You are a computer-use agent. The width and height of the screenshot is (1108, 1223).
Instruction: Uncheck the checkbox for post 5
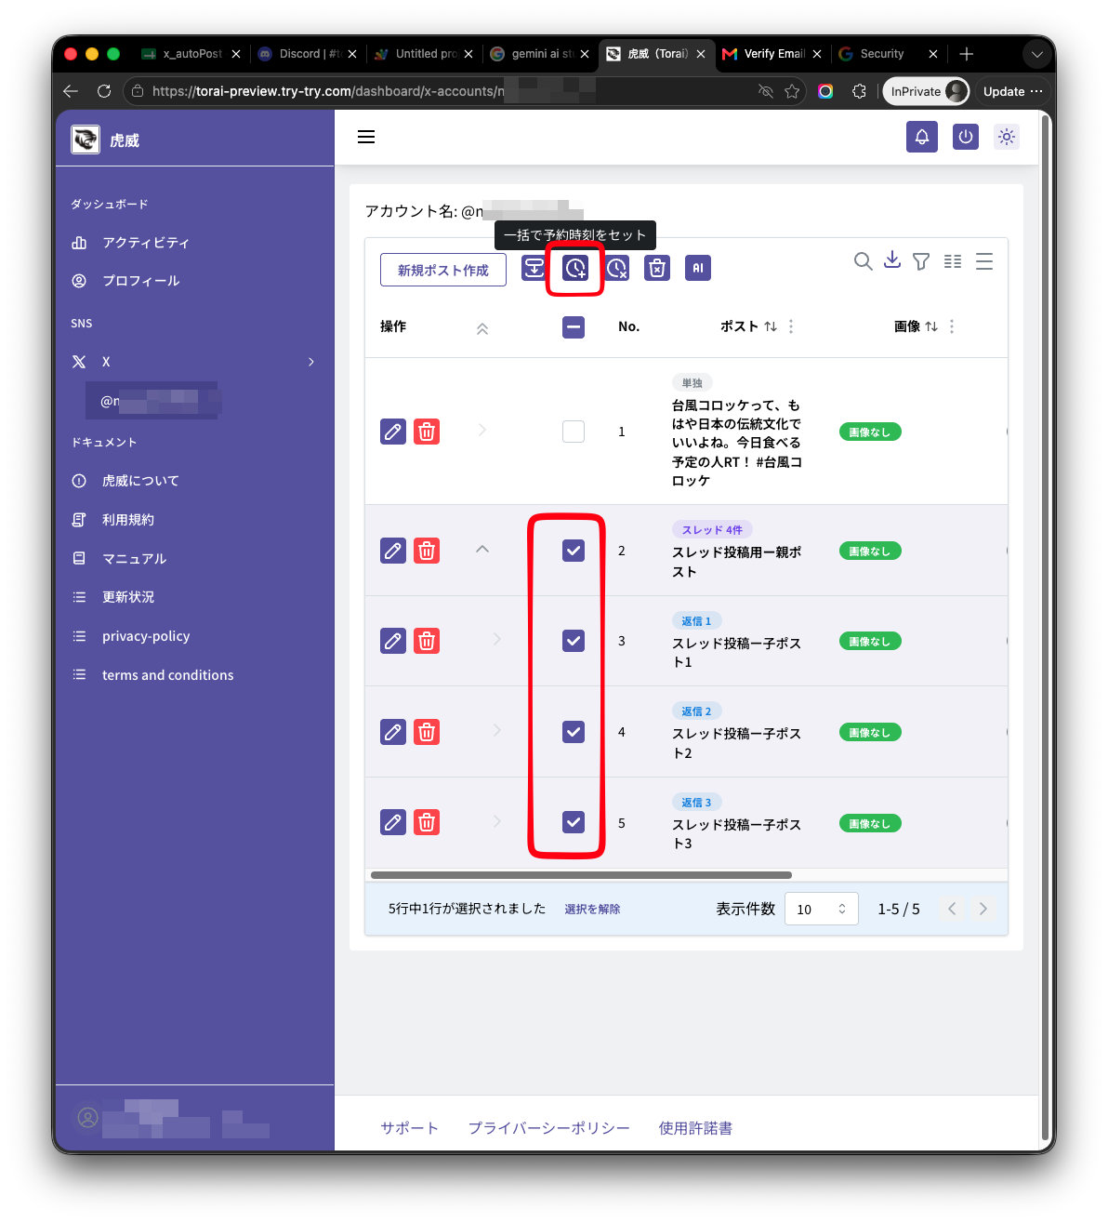point(574,822)
